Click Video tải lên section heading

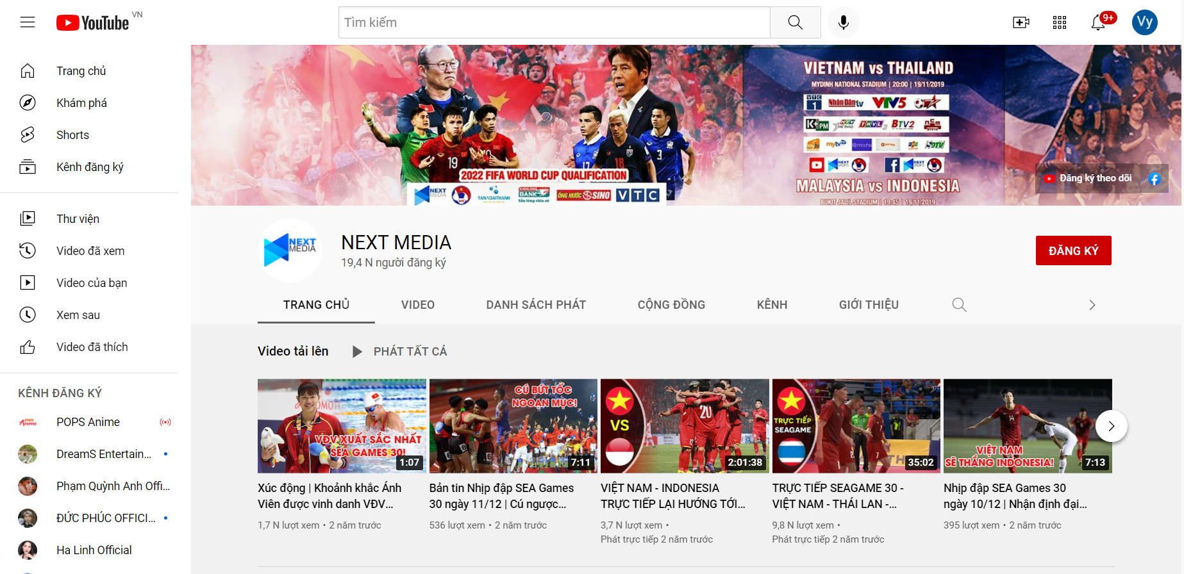click(293, 351)
